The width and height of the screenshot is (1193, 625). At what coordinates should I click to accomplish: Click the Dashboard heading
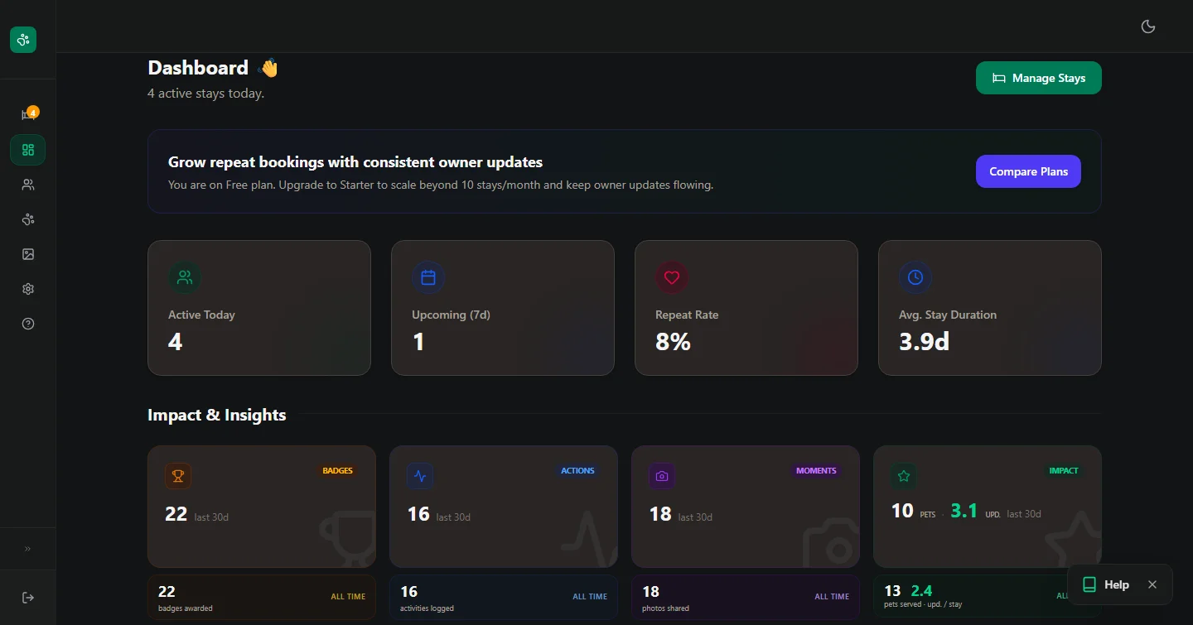click(x=198, y=68)
